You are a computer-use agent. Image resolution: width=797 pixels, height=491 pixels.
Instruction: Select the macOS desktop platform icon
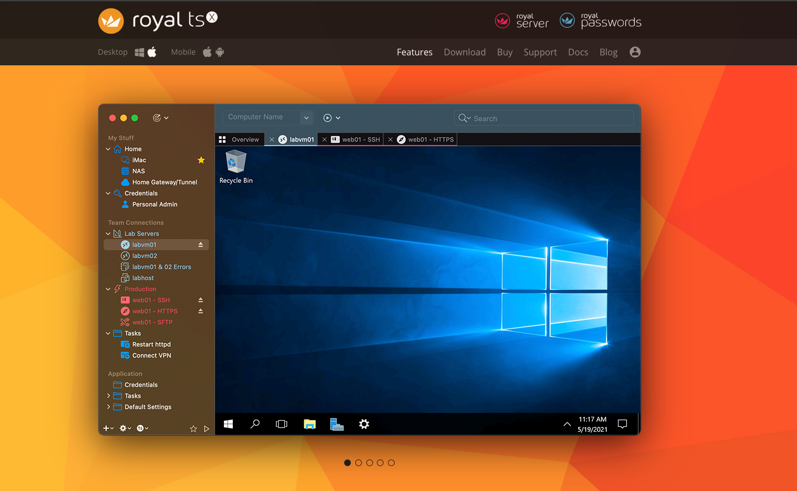(152, 52)
